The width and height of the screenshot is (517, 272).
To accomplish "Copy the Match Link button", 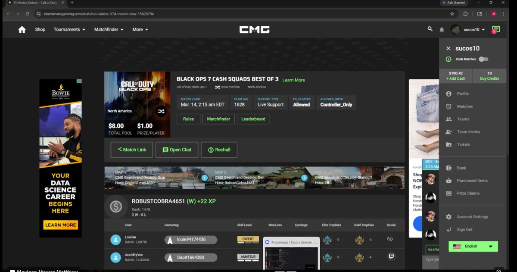I will (131, 150).
